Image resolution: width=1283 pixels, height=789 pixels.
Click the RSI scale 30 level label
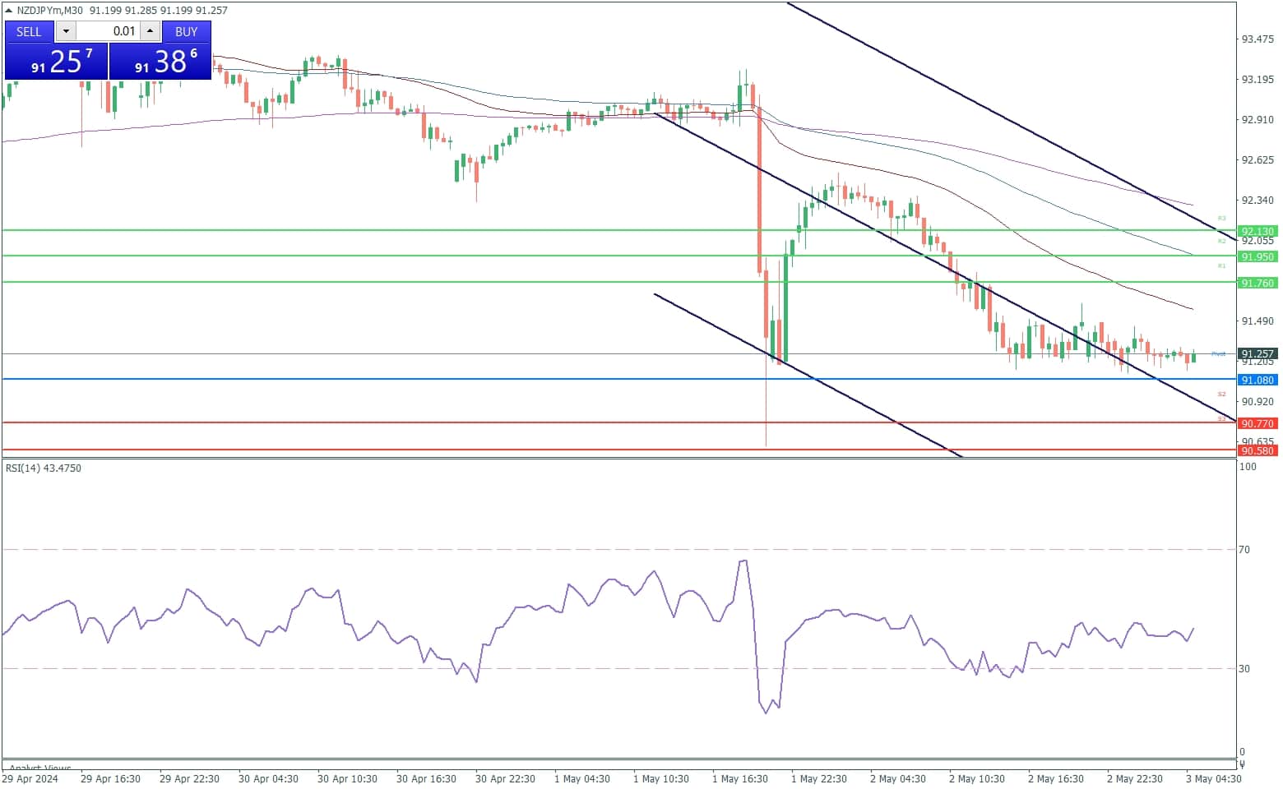(1245, 669)
